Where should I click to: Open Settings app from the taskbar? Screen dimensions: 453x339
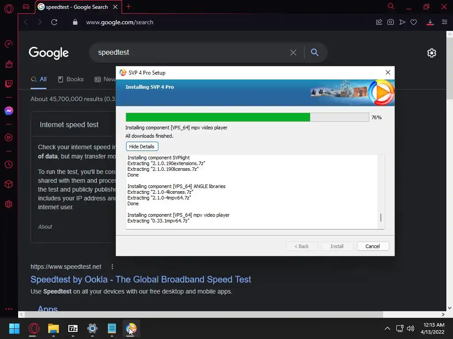92,328
